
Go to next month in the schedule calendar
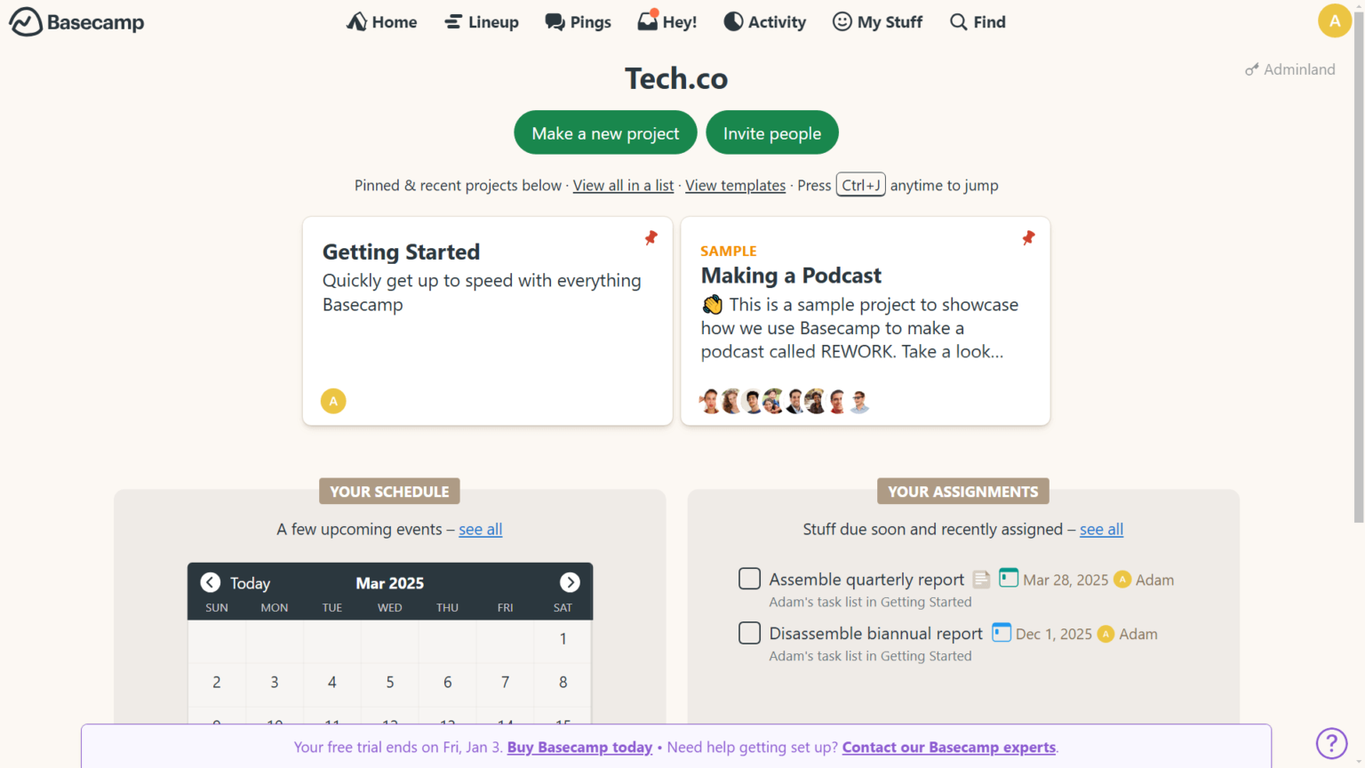point(570,582)
